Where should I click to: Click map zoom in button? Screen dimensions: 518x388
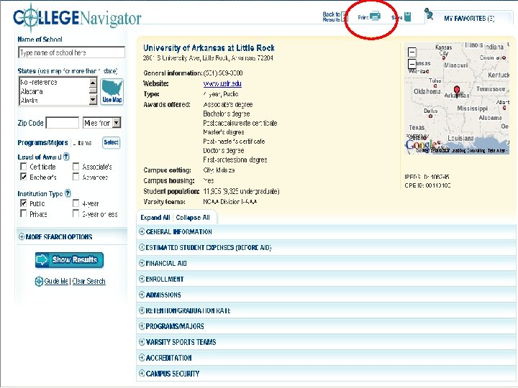[412, 52]
